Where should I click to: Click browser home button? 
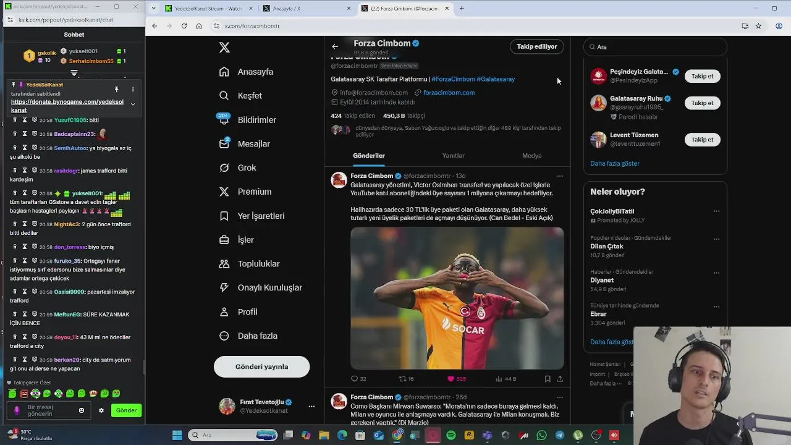coord(199,26)
